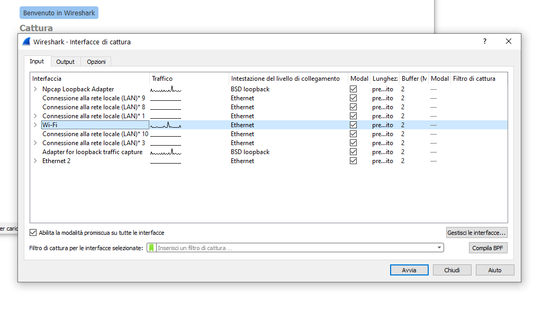The width and height of the screenshot is (542, 314).
Task: Toggle promiscuous checkbox for LAN* 9 row
Action: click(353, 98)
